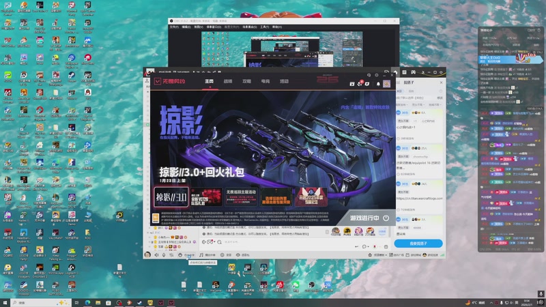Open the user avatar in launcher header
Image resolution: width=546 pixels, height=307 pixels.
click(386, 83)
